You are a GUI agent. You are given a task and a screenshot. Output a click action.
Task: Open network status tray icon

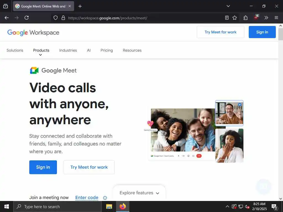pos(241,206)
